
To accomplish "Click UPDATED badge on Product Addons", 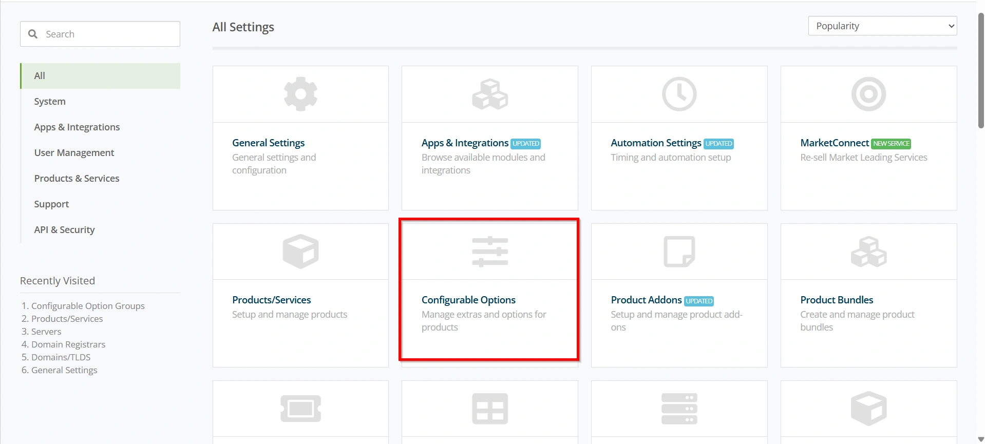I will pos(699,301).
